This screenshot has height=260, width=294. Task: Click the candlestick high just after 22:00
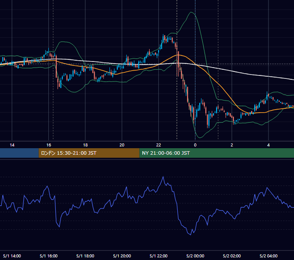pos(163,36)
